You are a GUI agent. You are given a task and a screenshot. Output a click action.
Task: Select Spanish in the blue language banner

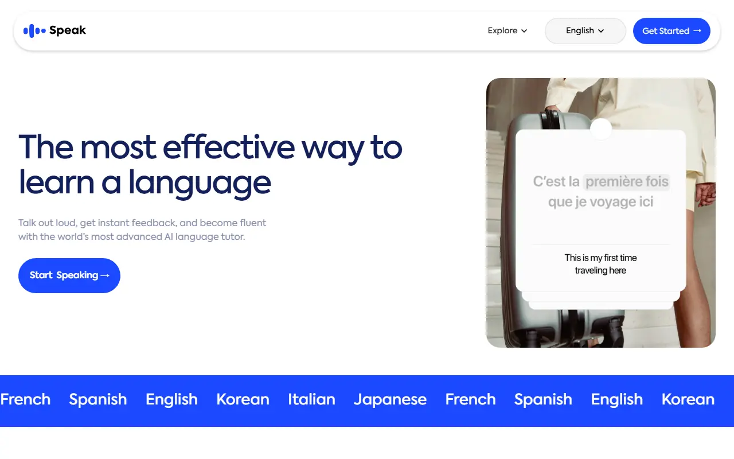point(98,400)
